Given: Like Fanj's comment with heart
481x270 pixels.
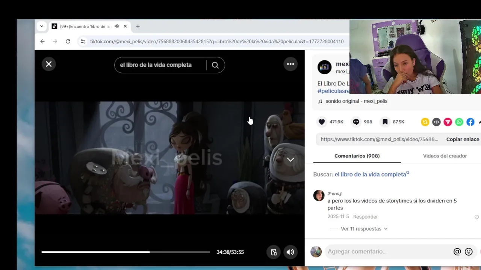Looking at the screenshot, I should click(476, 217).
